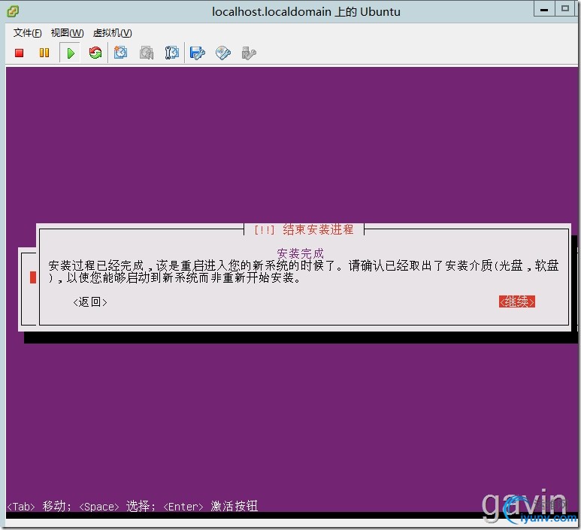Click the [!!] 结束安装进程 dialog title

tap(304, 229)
